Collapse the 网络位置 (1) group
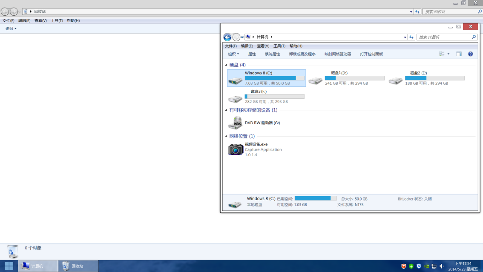 [x=226, y=136]
